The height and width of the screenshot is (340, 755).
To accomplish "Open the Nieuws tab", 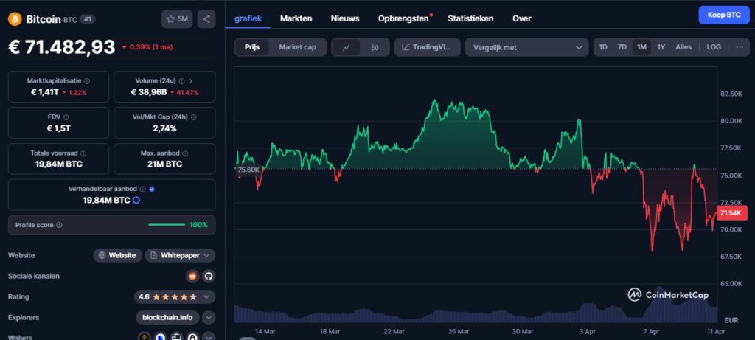I will [x=345, y=18].
